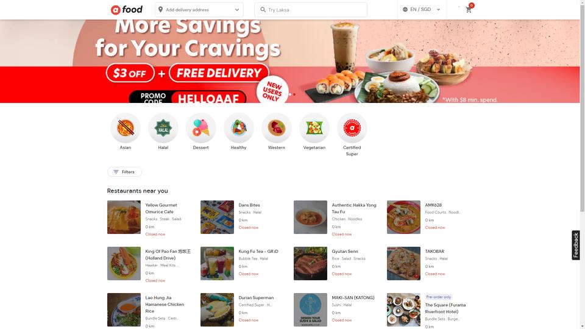The image size is (585, 329).
Task: Click the food logo in header
Action: [127, 10]
